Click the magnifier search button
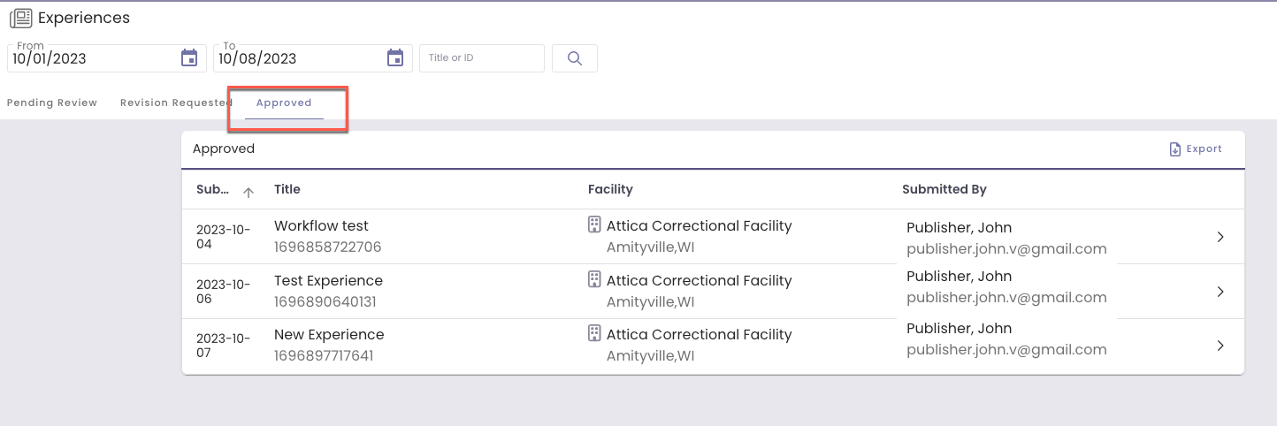1277x426 pixels. click(575, 58)
